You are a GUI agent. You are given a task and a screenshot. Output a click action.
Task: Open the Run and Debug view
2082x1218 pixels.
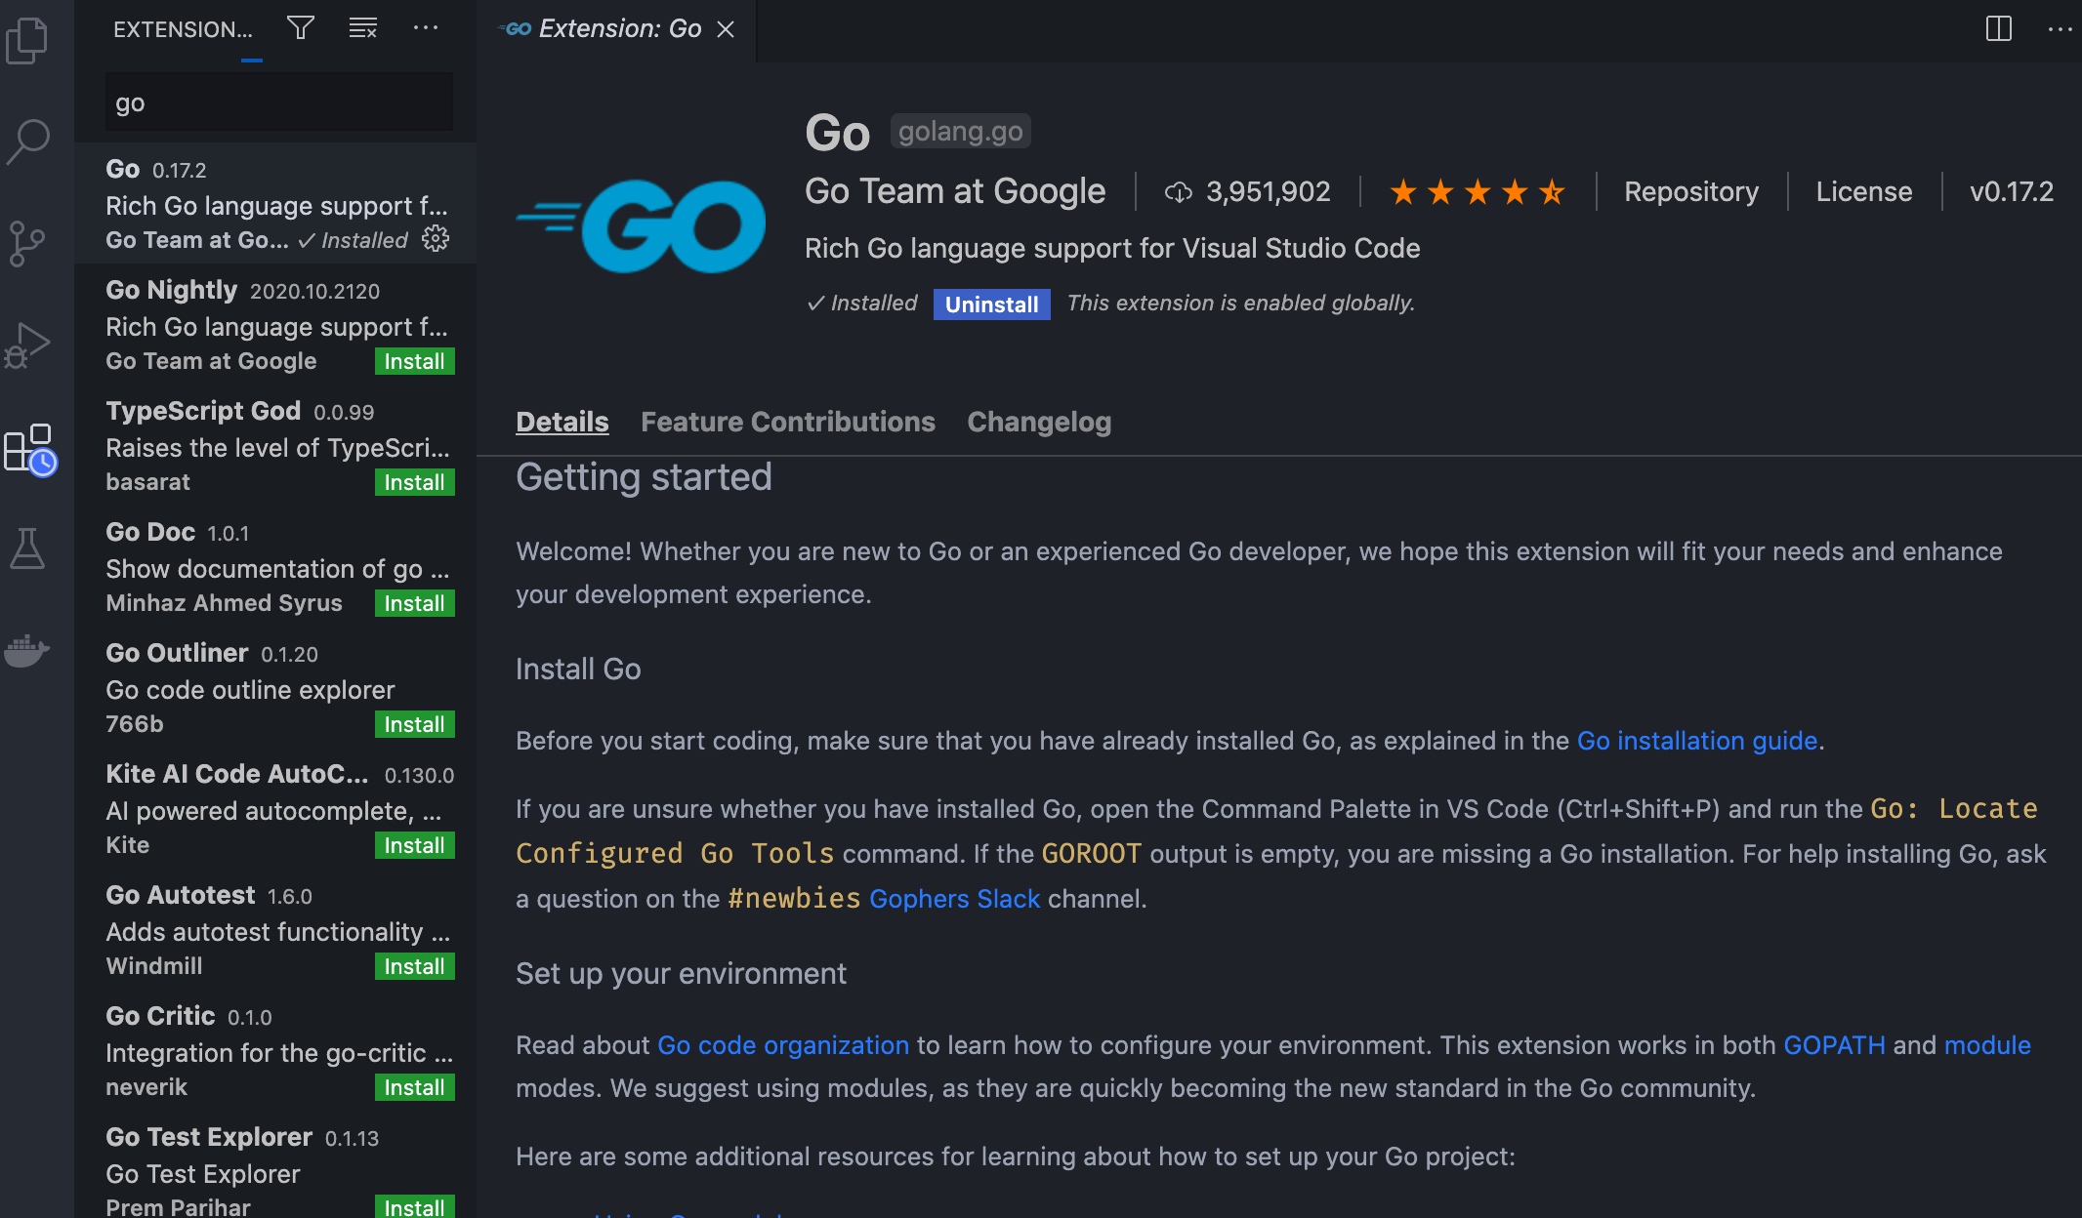27,345
